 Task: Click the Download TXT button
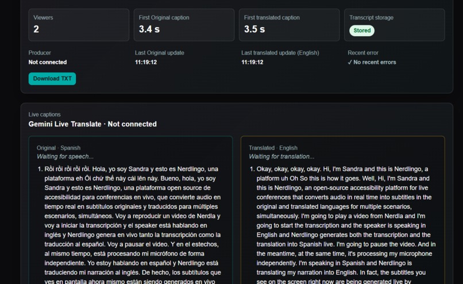click(52, 79)
